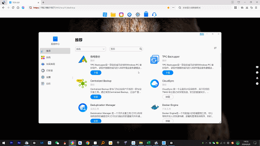Image resolution: width=260 pixels, height=146 pixels.
Task: Focus the app search field
Action: (x=124, y=49)
